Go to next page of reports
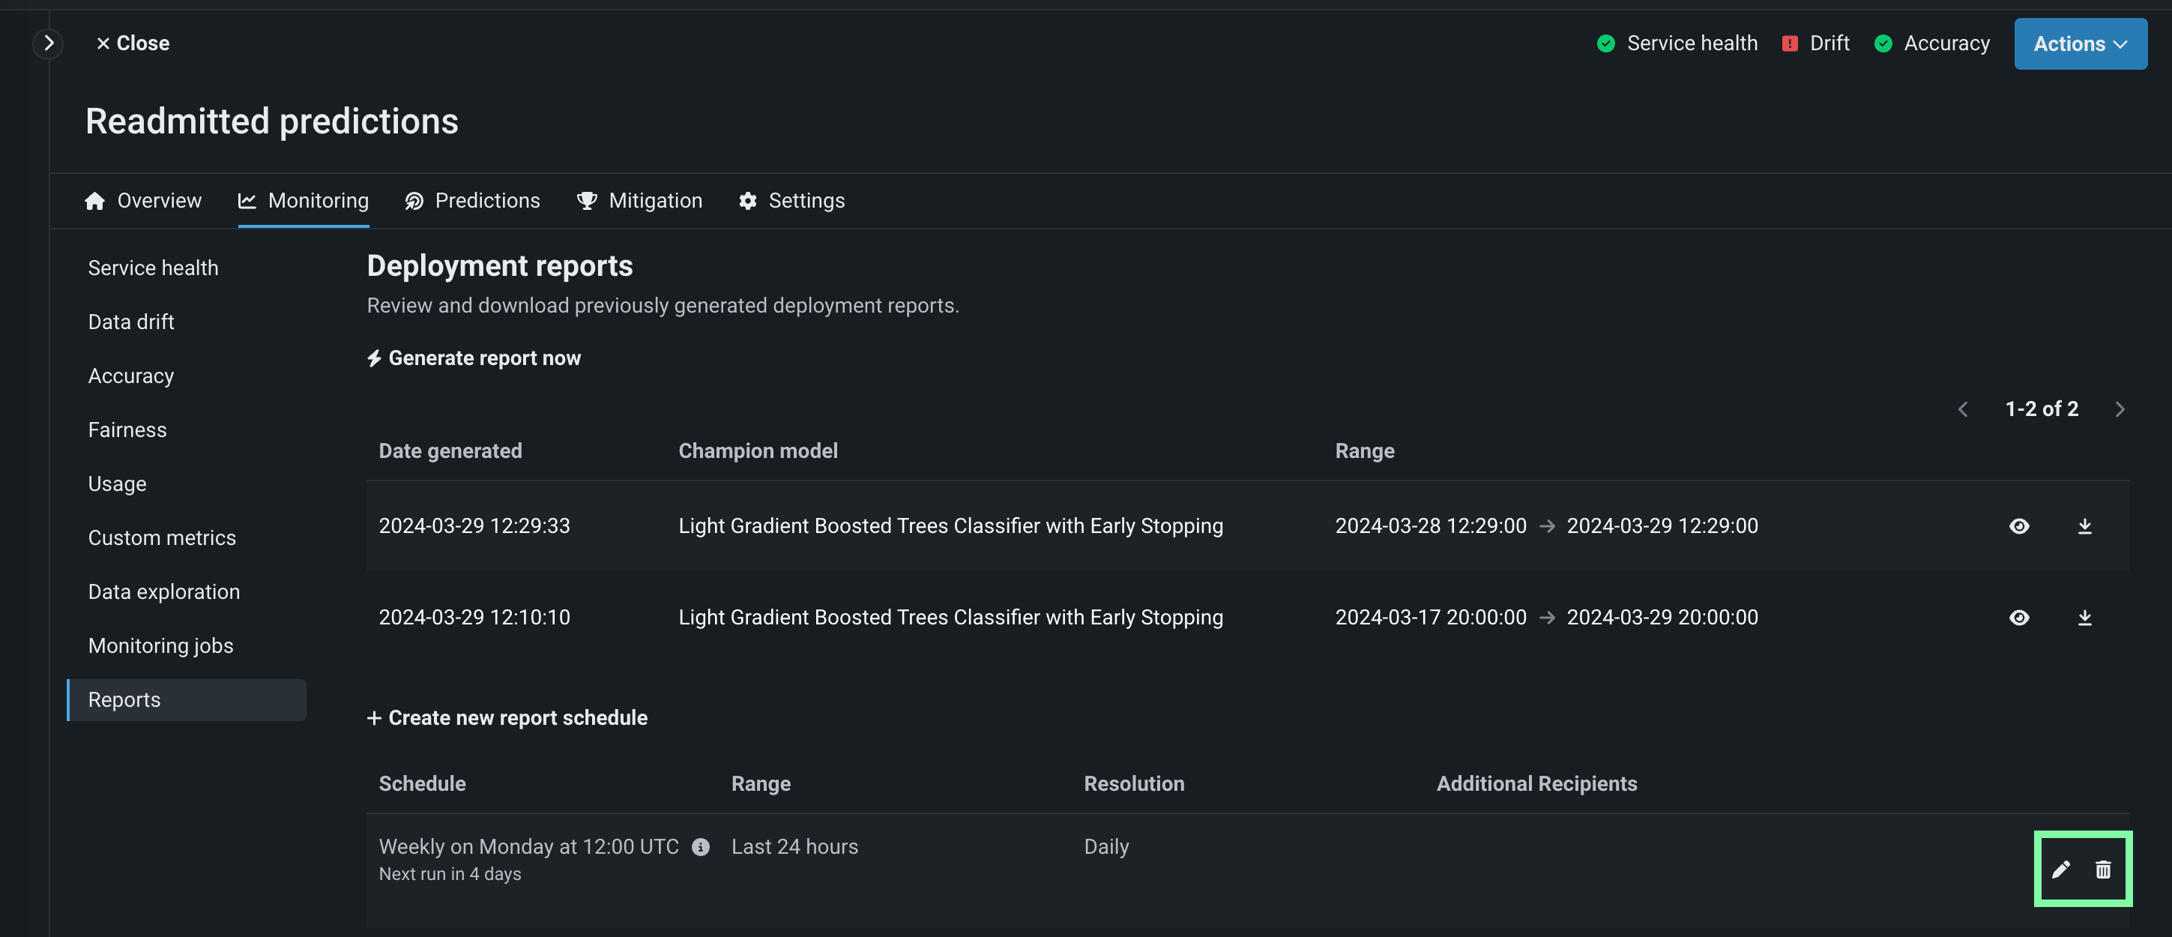2172x937 pixels. click(2120, 410)
